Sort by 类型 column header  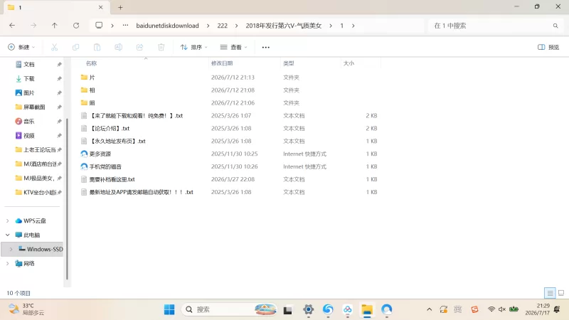[x=289, y=63]
